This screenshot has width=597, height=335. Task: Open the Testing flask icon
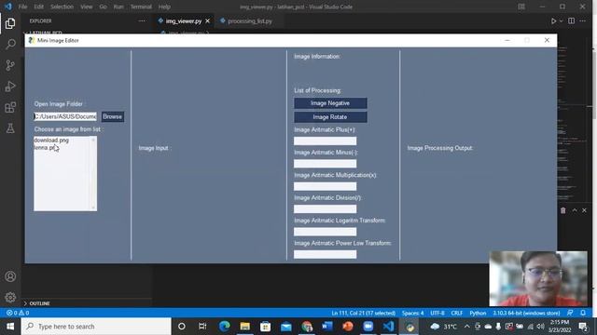coord(10,128)
